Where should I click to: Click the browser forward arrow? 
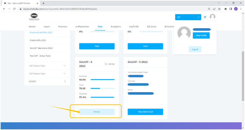click(9, 9)
